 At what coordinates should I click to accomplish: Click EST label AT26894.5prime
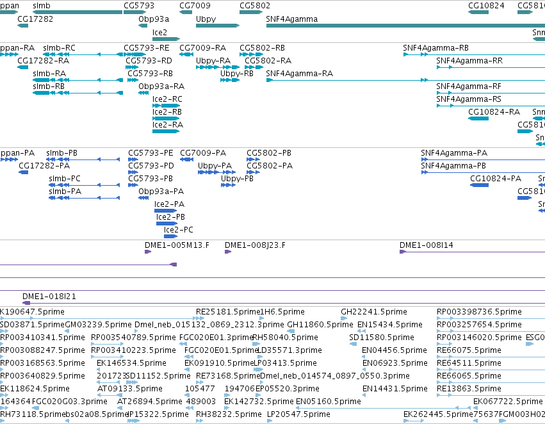coord(149,402)
